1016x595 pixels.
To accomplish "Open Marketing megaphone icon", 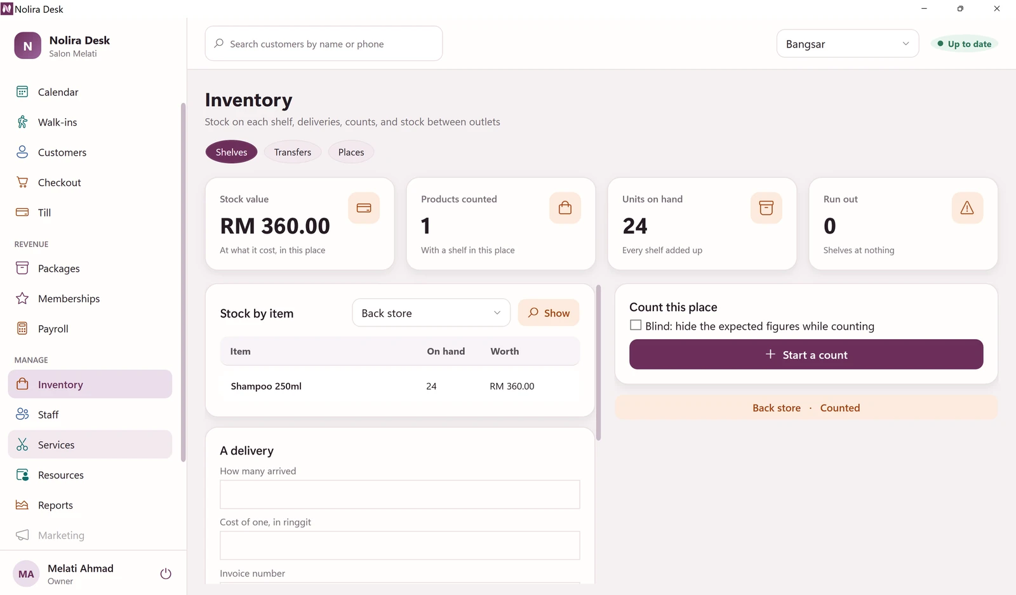I will coord(22,535).
